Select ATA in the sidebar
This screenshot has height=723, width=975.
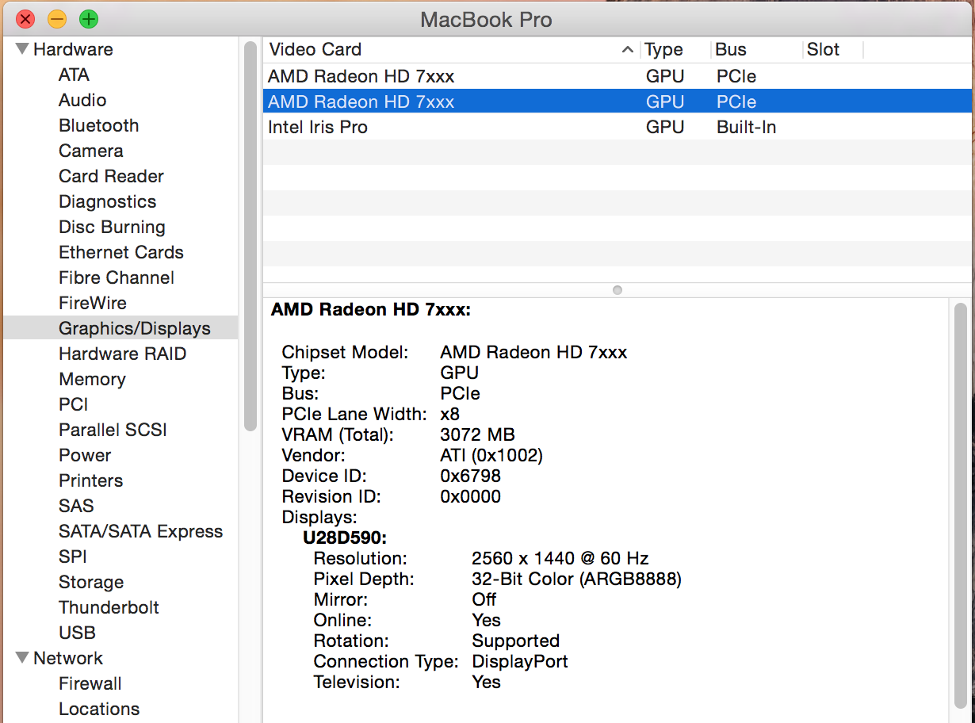point(74,75)
